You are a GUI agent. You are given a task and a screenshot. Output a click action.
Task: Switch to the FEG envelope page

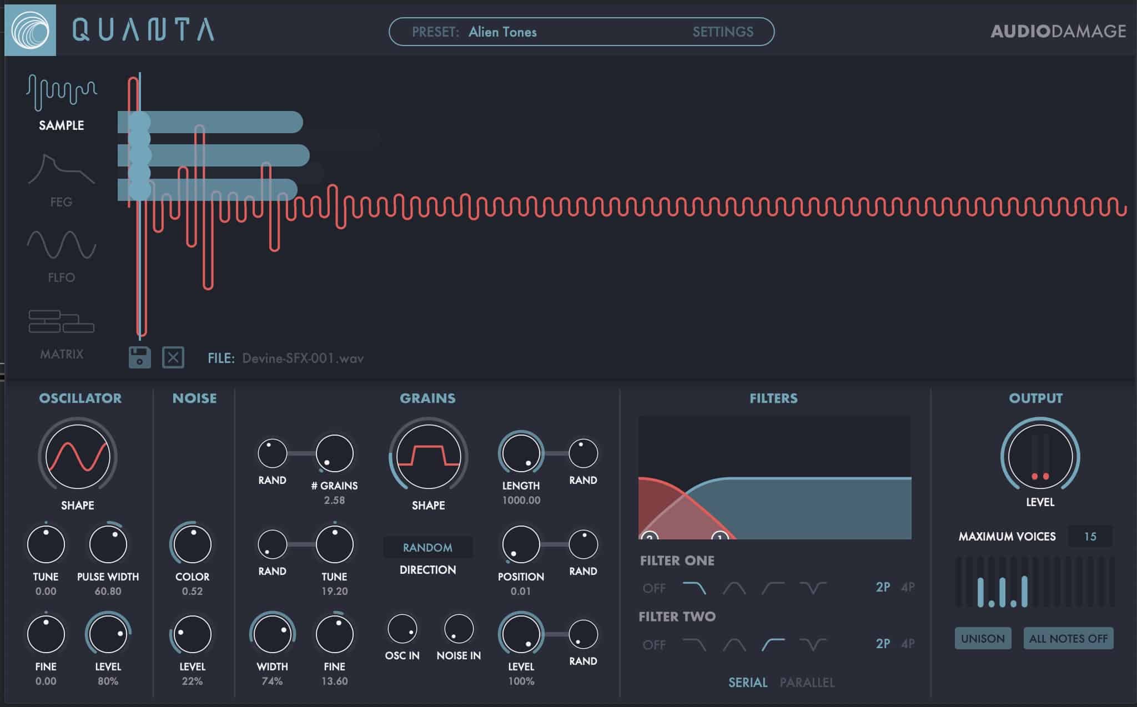61,180
